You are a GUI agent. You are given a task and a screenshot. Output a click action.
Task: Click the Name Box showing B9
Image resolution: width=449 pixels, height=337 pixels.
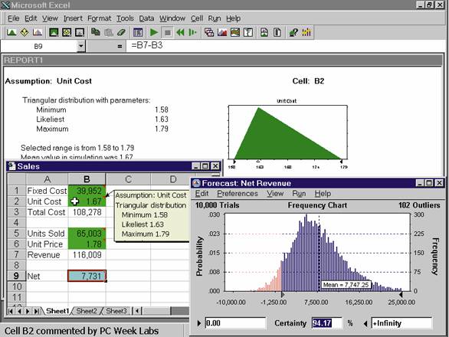pyautogui.click(x=38, y=46)
